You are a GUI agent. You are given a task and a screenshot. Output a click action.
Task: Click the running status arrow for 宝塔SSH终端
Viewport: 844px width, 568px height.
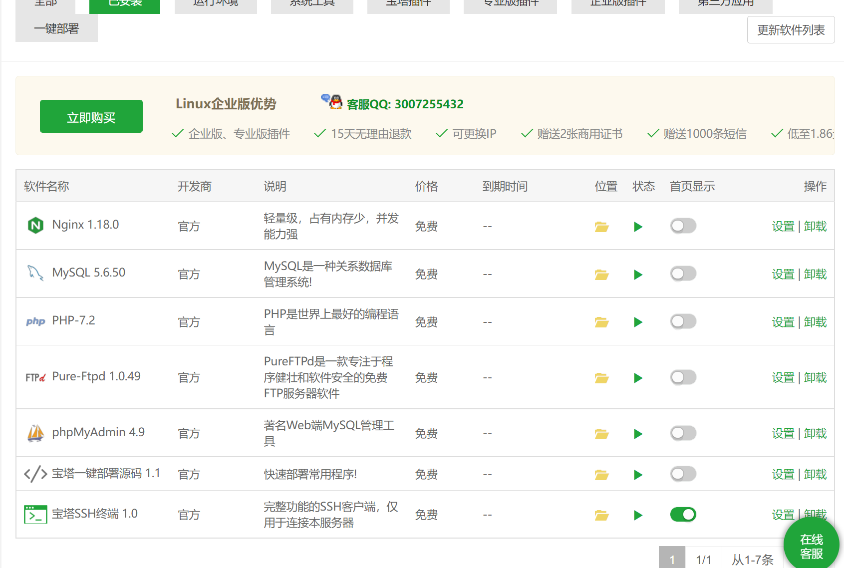(638, 516)
